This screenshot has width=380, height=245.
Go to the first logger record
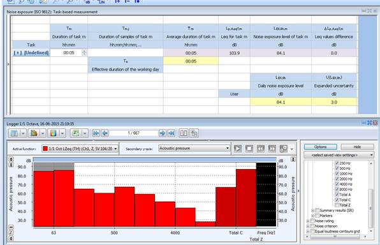[x=96, y=133]
